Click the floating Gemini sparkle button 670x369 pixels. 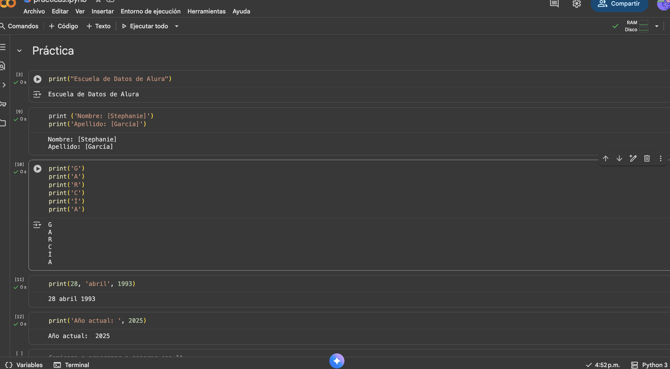coord(337,361)
